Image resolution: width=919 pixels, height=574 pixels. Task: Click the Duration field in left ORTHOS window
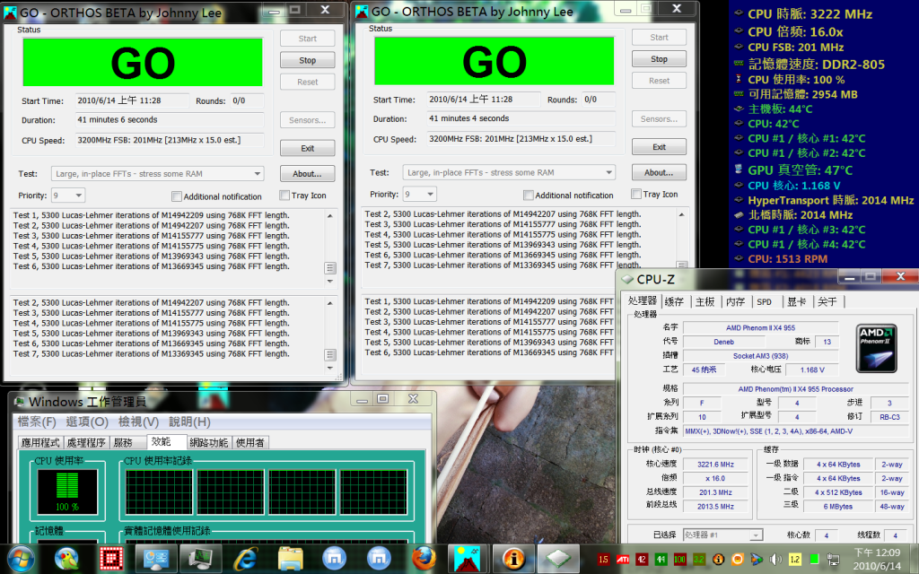169,120
